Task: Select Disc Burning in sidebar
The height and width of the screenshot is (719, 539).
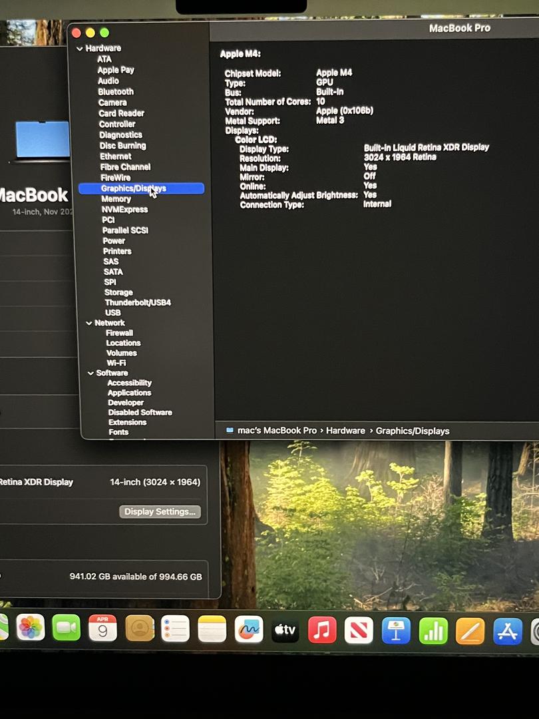Action: pos(123,146)
